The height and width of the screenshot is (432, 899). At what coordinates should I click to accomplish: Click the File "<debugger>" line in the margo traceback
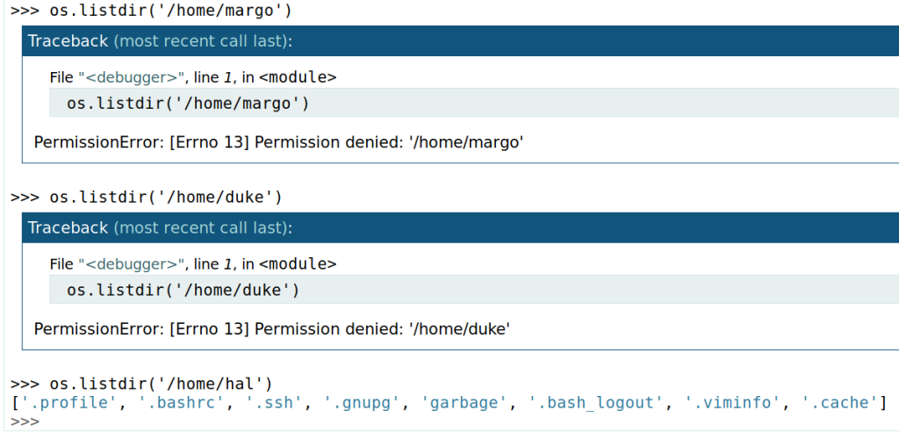point(193,77)
